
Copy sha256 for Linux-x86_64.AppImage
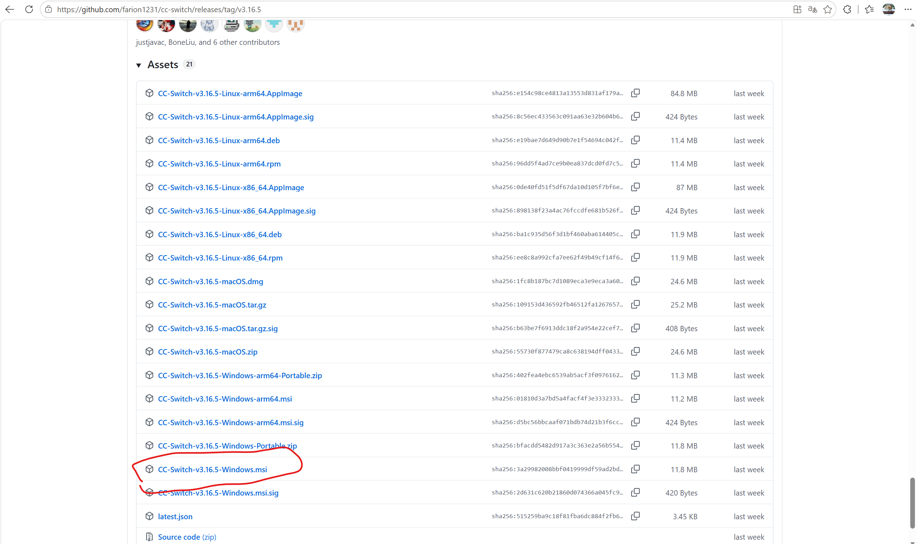(635, 187)
